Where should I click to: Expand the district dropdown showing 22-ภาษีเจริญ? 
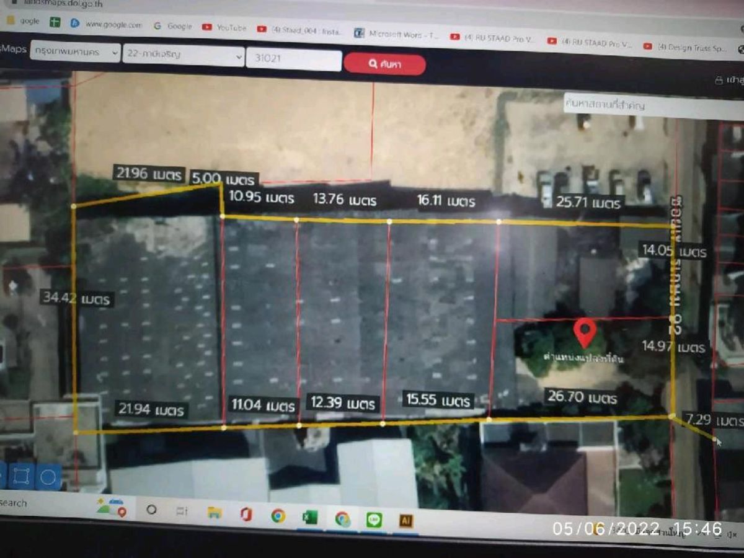(x=184, y=56)
